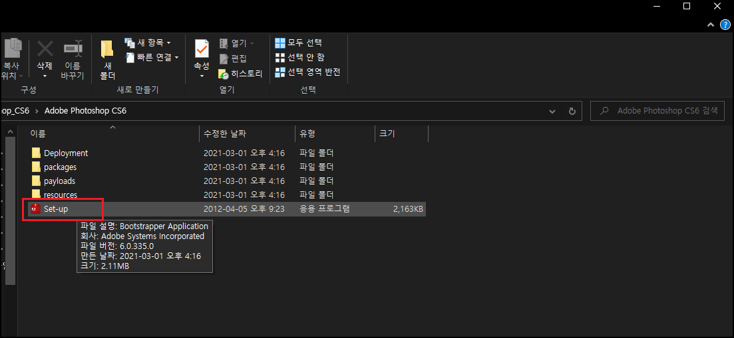Click the Adobe Photoshop CS6 검색 search box
The image size is (734, 338).
(657, 111)
